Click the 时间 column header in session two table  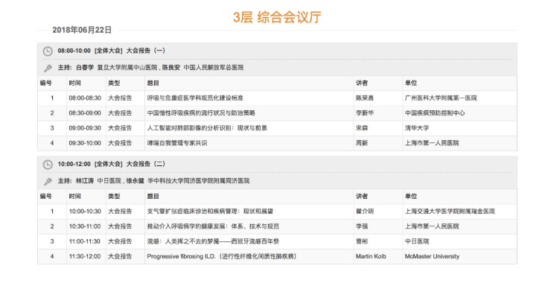[x=75, y=196]
